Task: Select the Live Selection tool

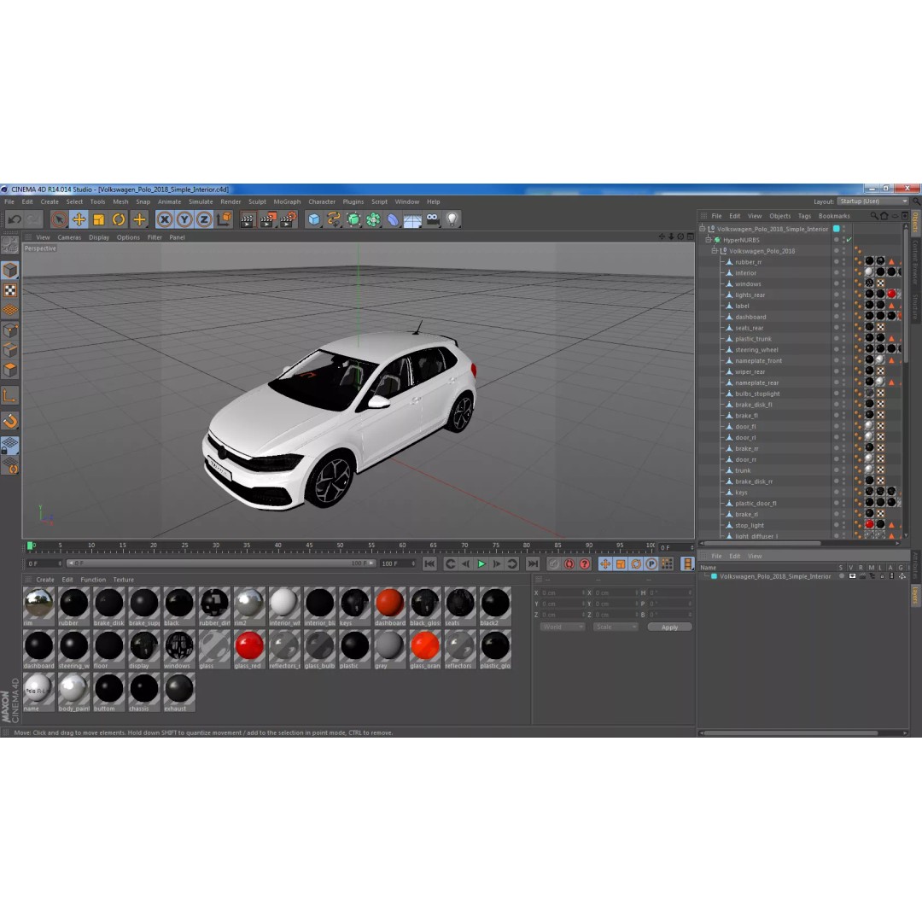Action: pyautogui.click(x=59, y=219)
